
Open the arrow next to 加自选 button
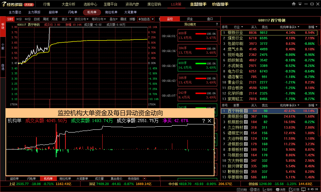click(153, 19)
